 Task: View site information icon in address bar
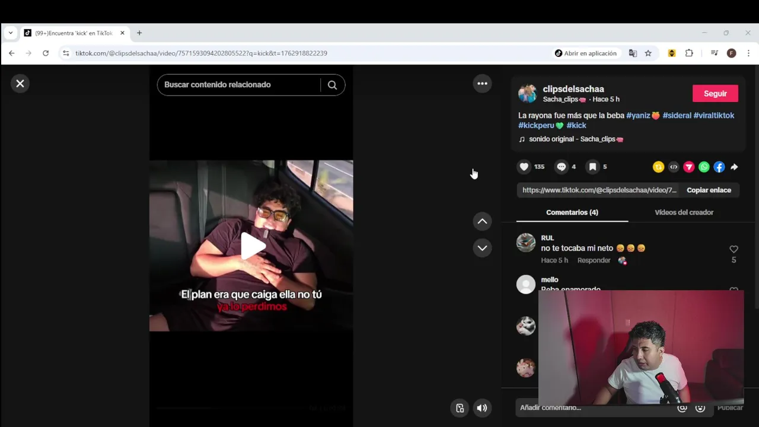click(x=66, y=53)
